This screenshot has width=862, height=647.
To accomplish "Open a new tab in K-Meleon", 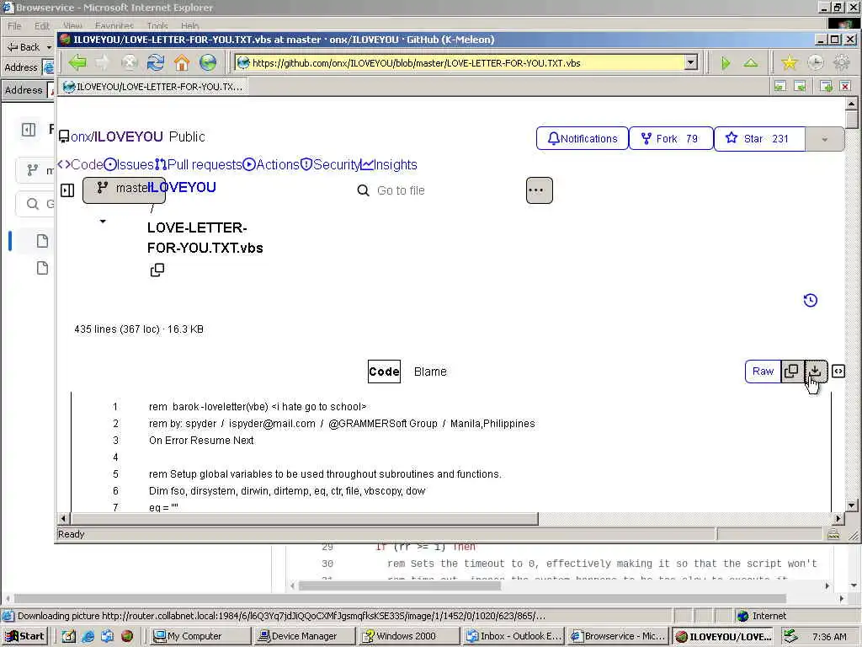I will 826,87.
